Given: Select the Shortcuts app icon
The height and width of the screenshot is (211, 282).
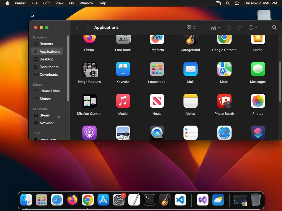Looking at the screenshot, I should click(258, 133).
